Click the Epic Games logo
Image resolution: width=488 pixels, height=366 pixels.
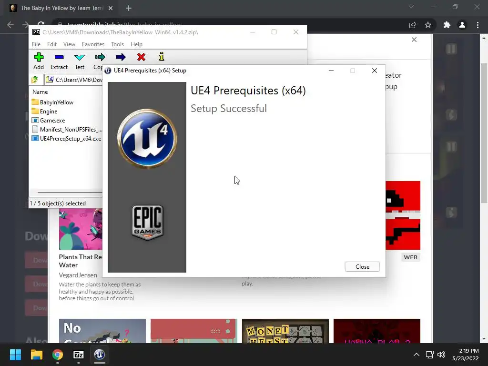pyautogui.click(x=148, y=223)
